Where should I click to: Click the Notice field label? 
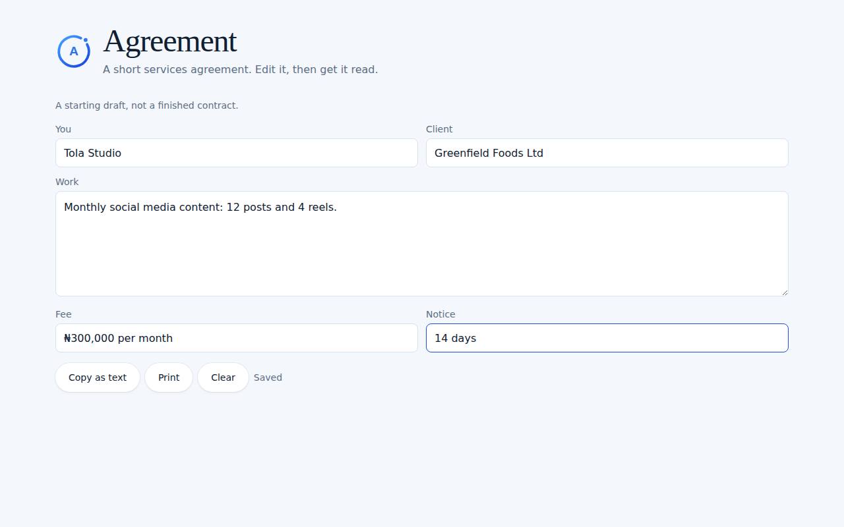440,314
